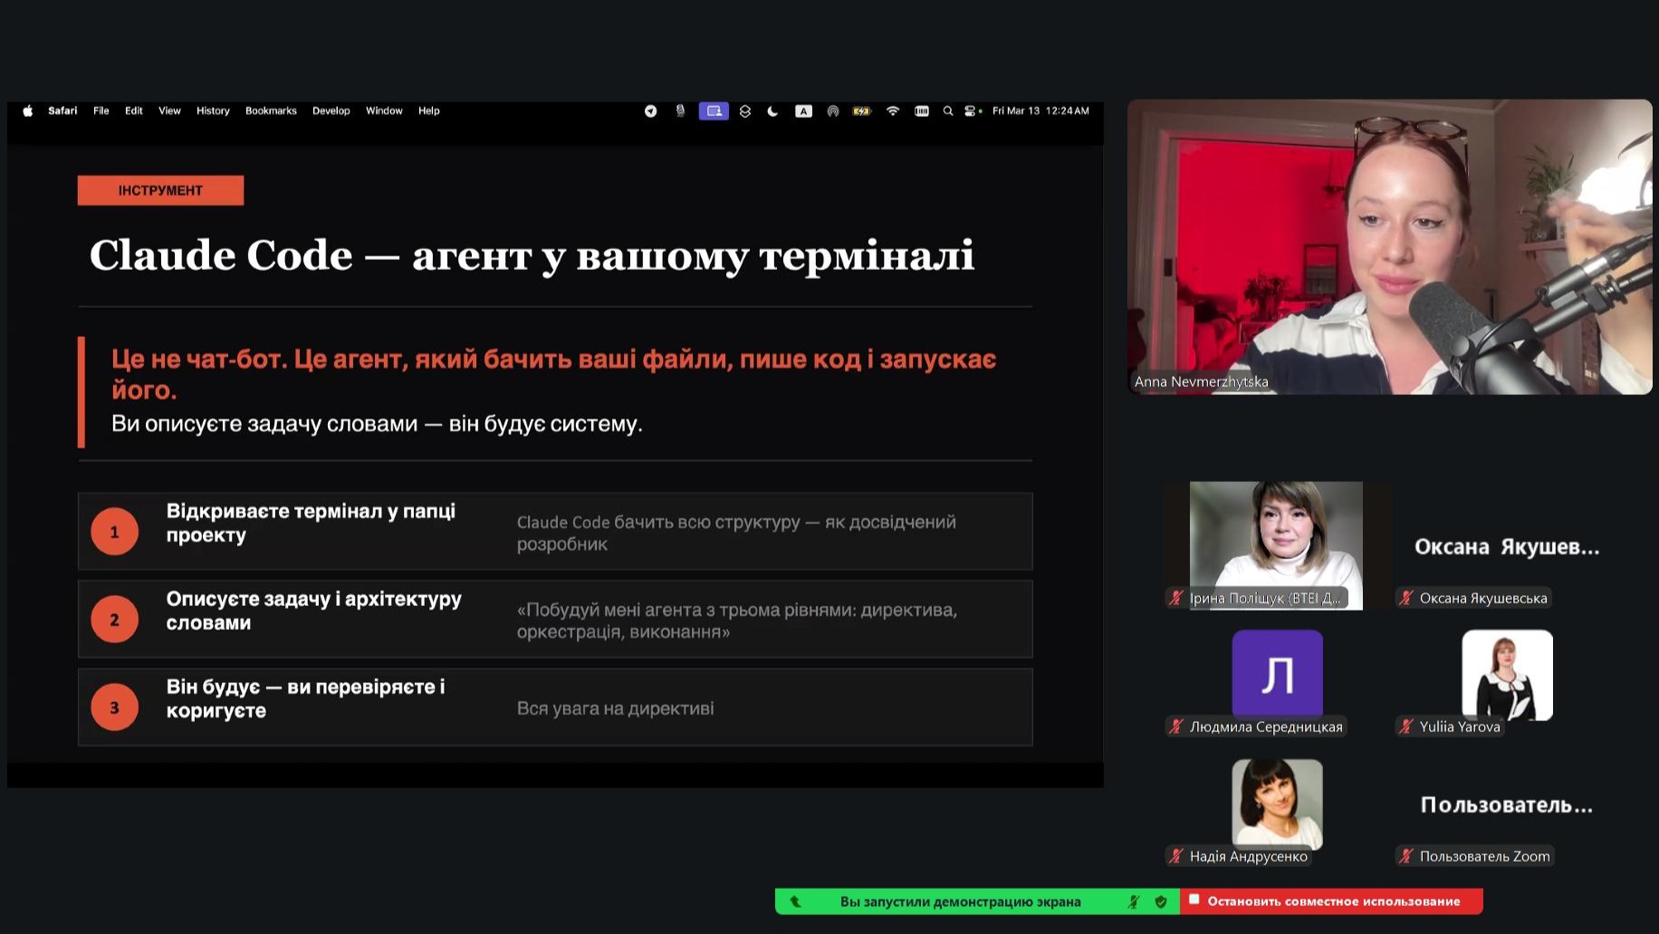Open the Safari menu

tap(62, 111)
